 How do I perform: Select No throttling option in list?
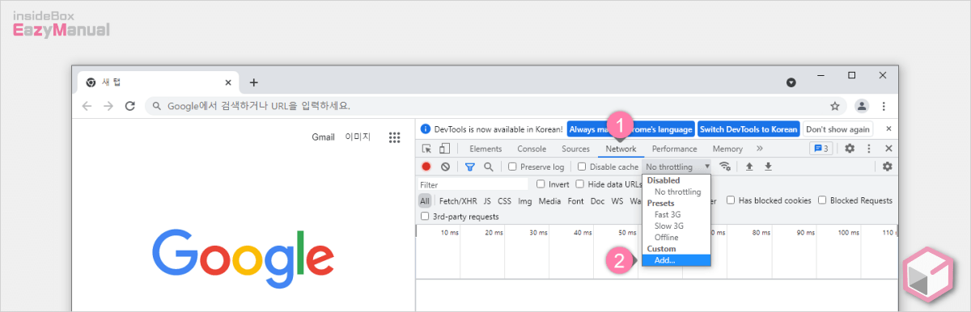point(676,192)
